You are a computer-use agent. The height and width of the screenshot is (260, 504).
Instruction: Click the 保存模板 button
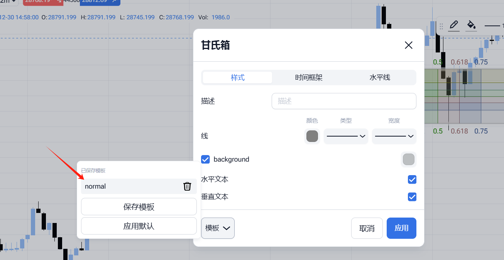click(139, 207)
